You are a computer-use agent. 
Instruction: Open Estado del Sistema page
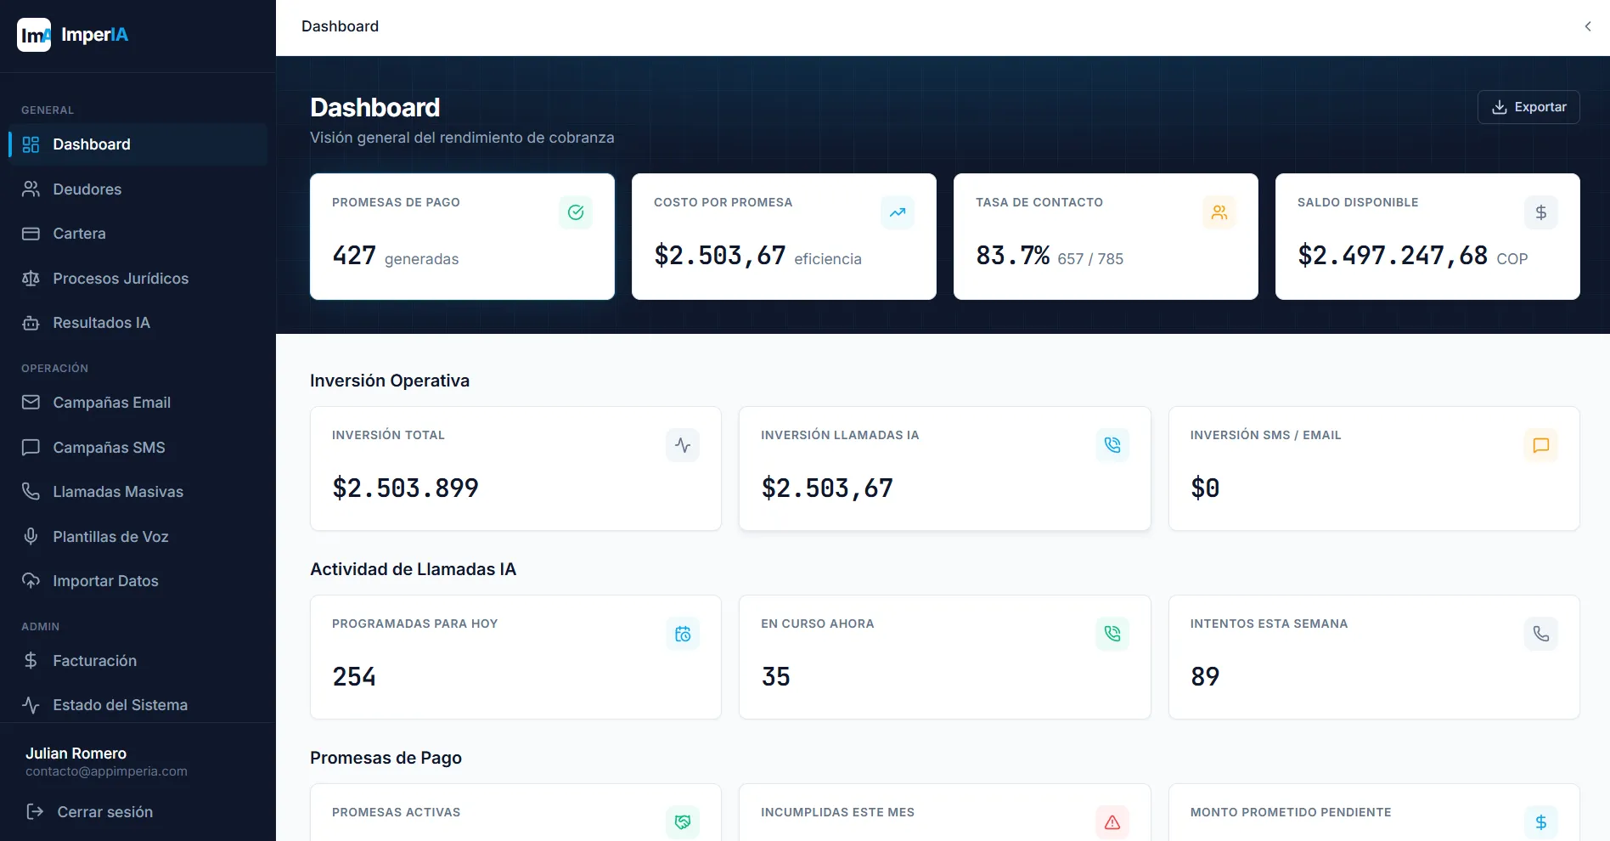(x=138, y=705)
